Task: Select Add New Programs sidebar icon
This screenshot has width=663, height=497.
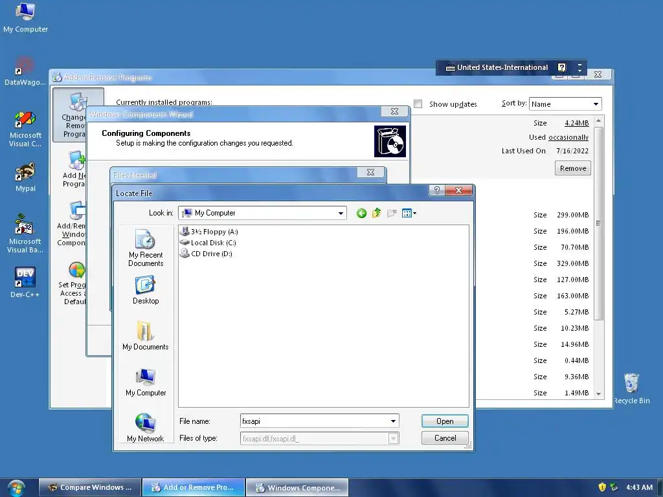Action: point(74,169)
